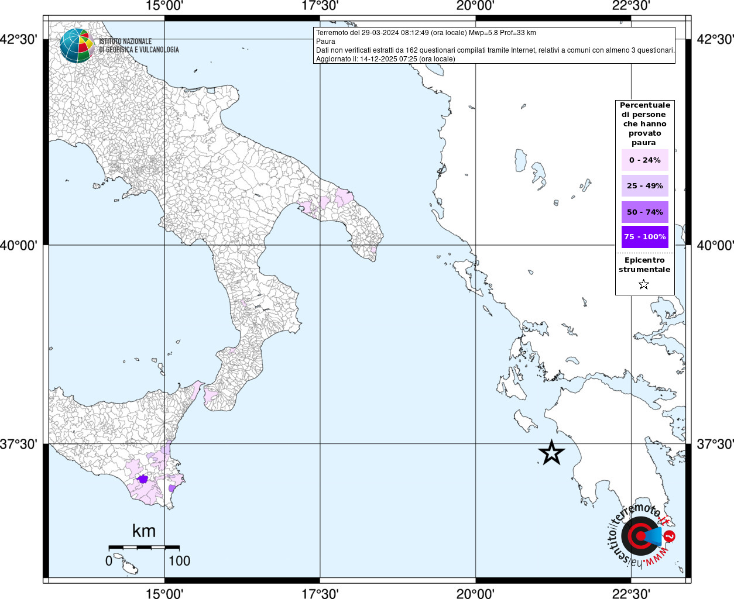Click the bottom '20°00'' longitude label
Screen dimensions: 734x599
475,593
